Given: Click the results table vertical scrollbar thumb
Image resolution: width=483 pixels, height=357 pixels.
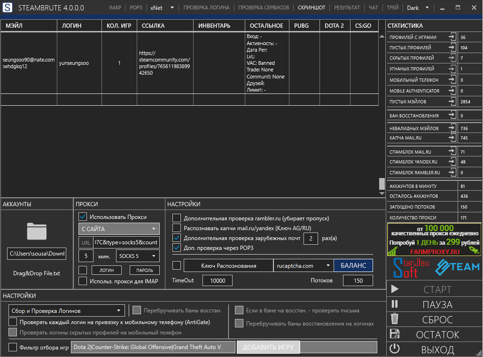Looking at the screenshot, I should [x=382, y=184].
